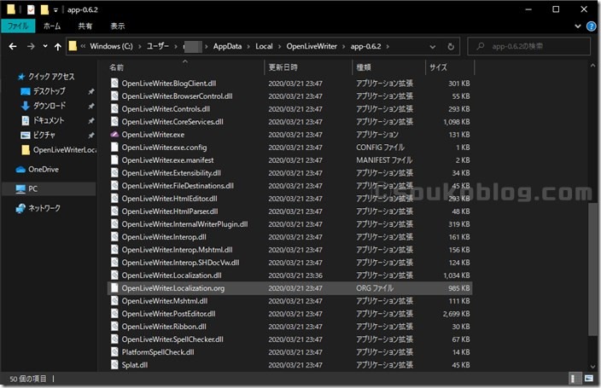The height and width of the screenshot is (388, 601).
Task: Open the 共有 ribbon tab
Action: coord(85,26)
